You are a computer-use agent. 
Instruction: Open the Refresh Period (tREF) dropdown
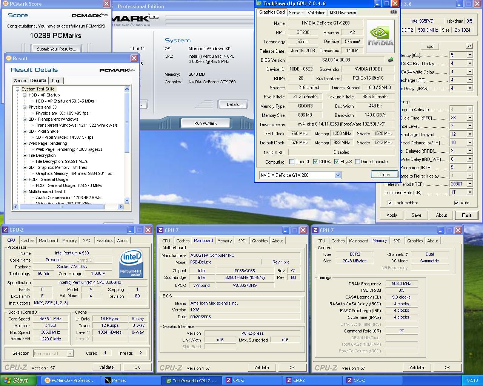point(470,184)
